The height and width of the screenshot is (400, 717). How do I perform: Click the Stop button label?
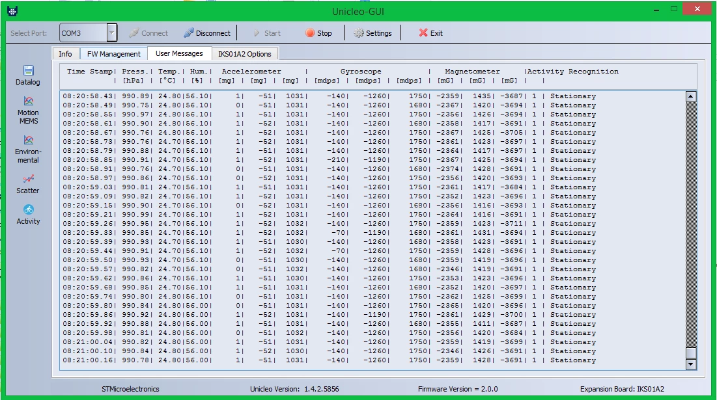coord(324,33)
